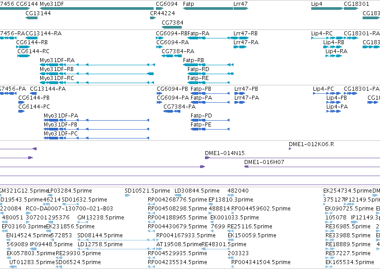Image resolution: width=380 pixels, height=269 pixels.
Task: Select transcript Myo31DF-RB
Action: coord(97,74)
